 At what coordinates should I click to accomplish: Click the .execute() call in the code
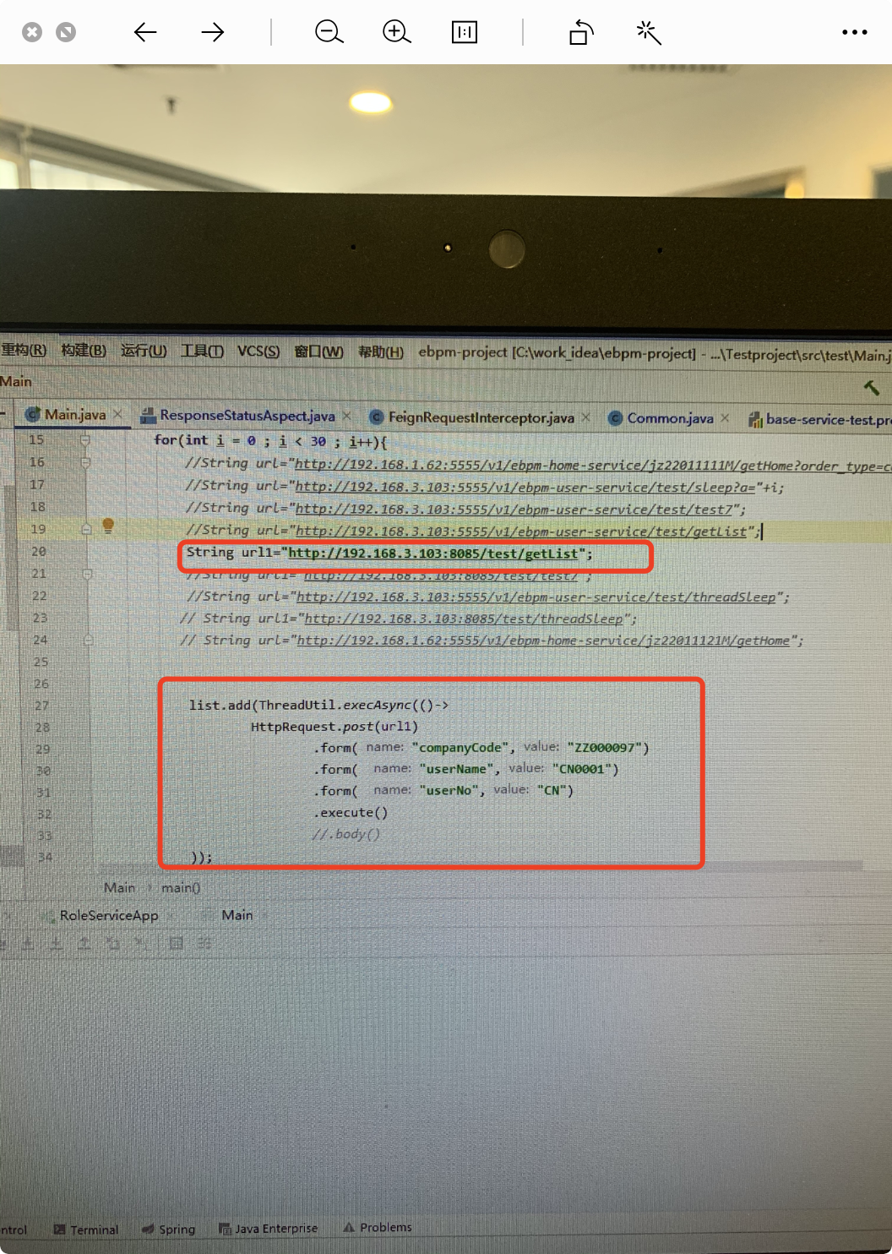[x=351, y=812]
